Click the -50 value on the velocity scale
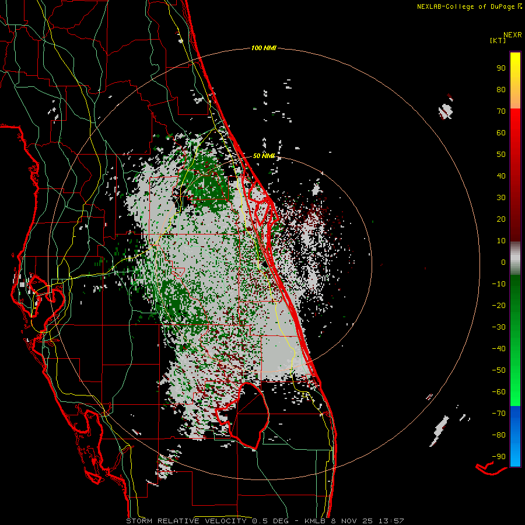This screenshot has height=525, width=525. 499,370
